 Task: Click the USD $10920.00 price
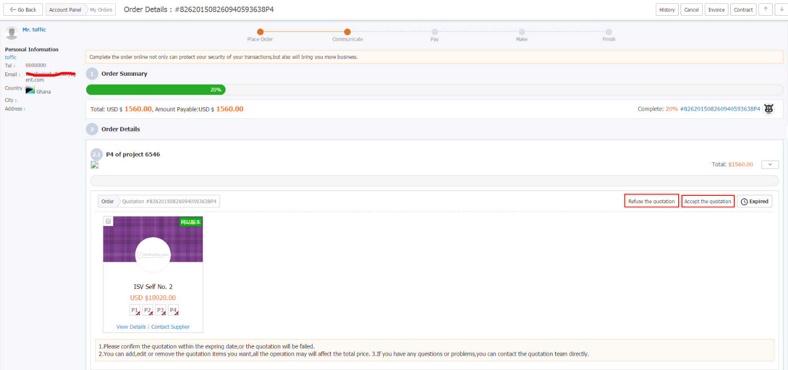point(153,298)
